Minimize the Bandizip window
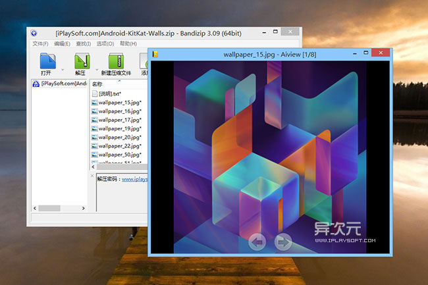428x285 pixels. 264,32
